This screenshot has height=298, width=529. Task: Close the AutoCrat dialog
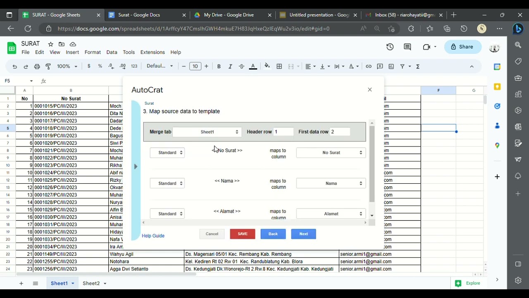[370, 90]
